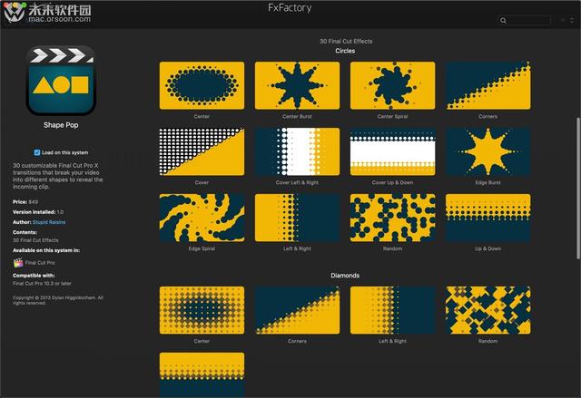Select the Cover Up & Down thumbnail
Image resolution: width=581 pixels, height=398 pixels.
(393, 151)
